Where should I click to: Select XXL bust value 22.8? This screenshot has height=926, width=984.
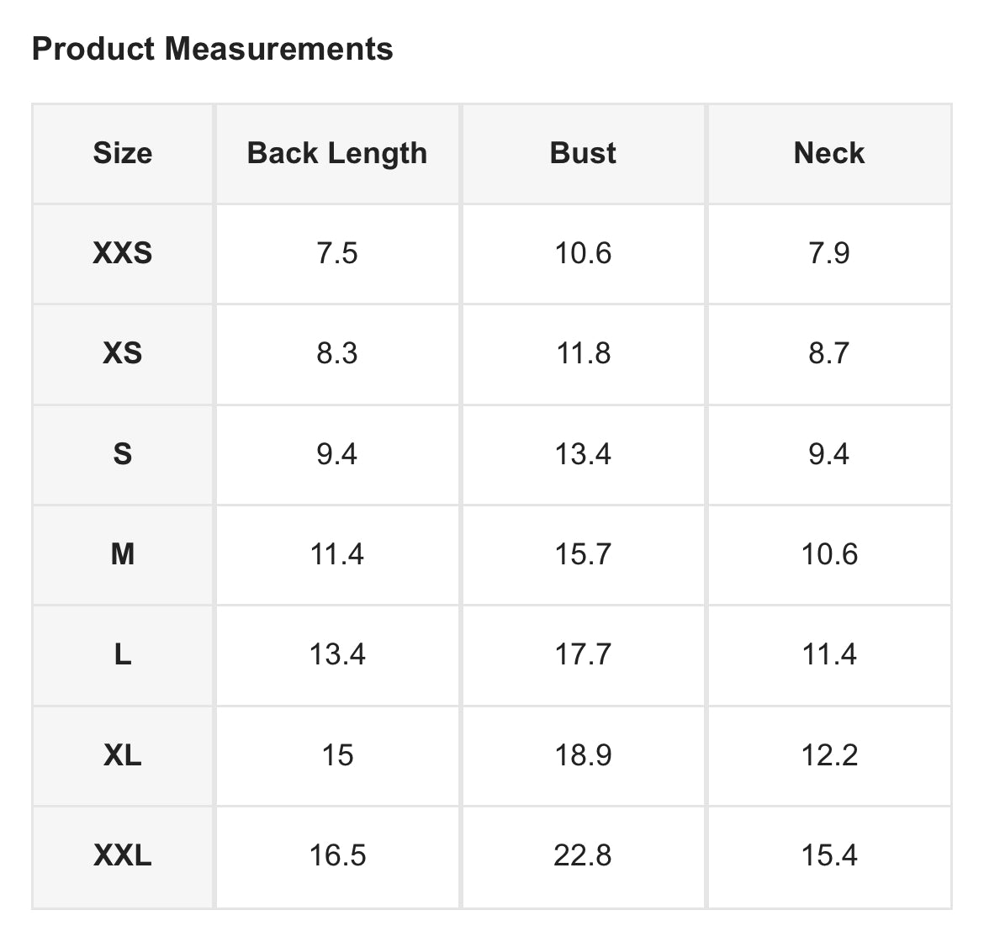[583, 856]
